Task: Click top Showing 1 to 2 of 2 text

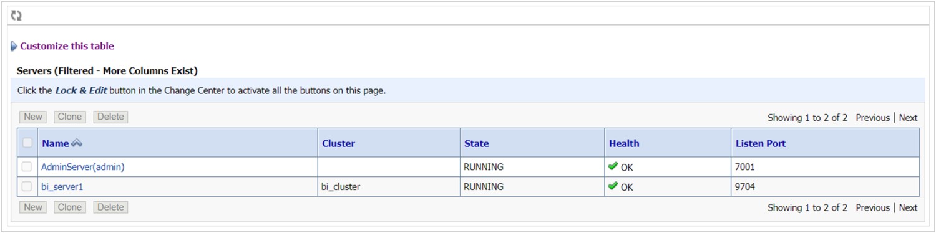Action: click(807, 118)
